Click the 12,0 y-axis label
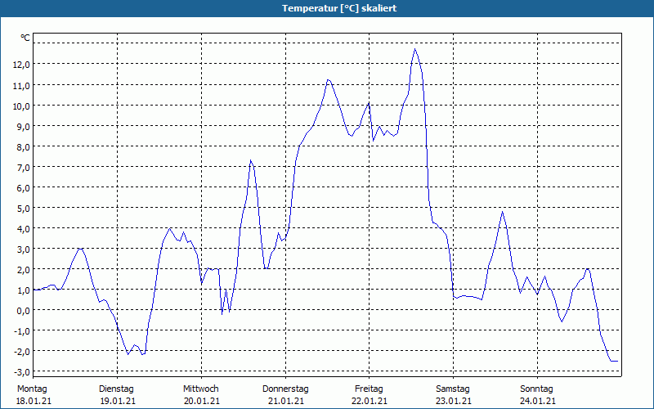 (x=21, y=65)
